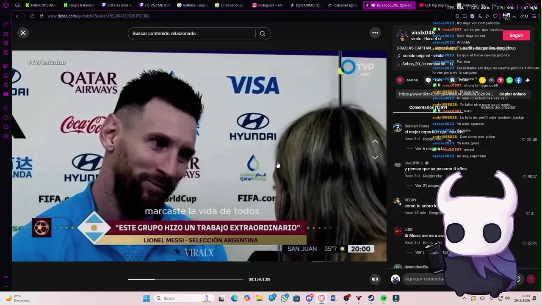Show hidden tray icons chevron
Viewport: 542px width, 305px height.
click(x=465, y=298)
